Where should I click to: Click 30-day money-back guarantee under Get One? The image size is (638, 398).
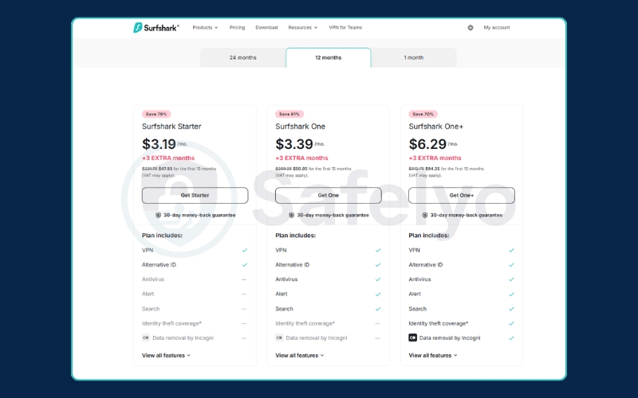(x=333, y=215)
